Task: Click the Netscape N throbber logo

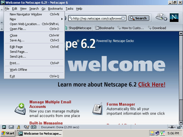Action: click(x=174, y=18)
